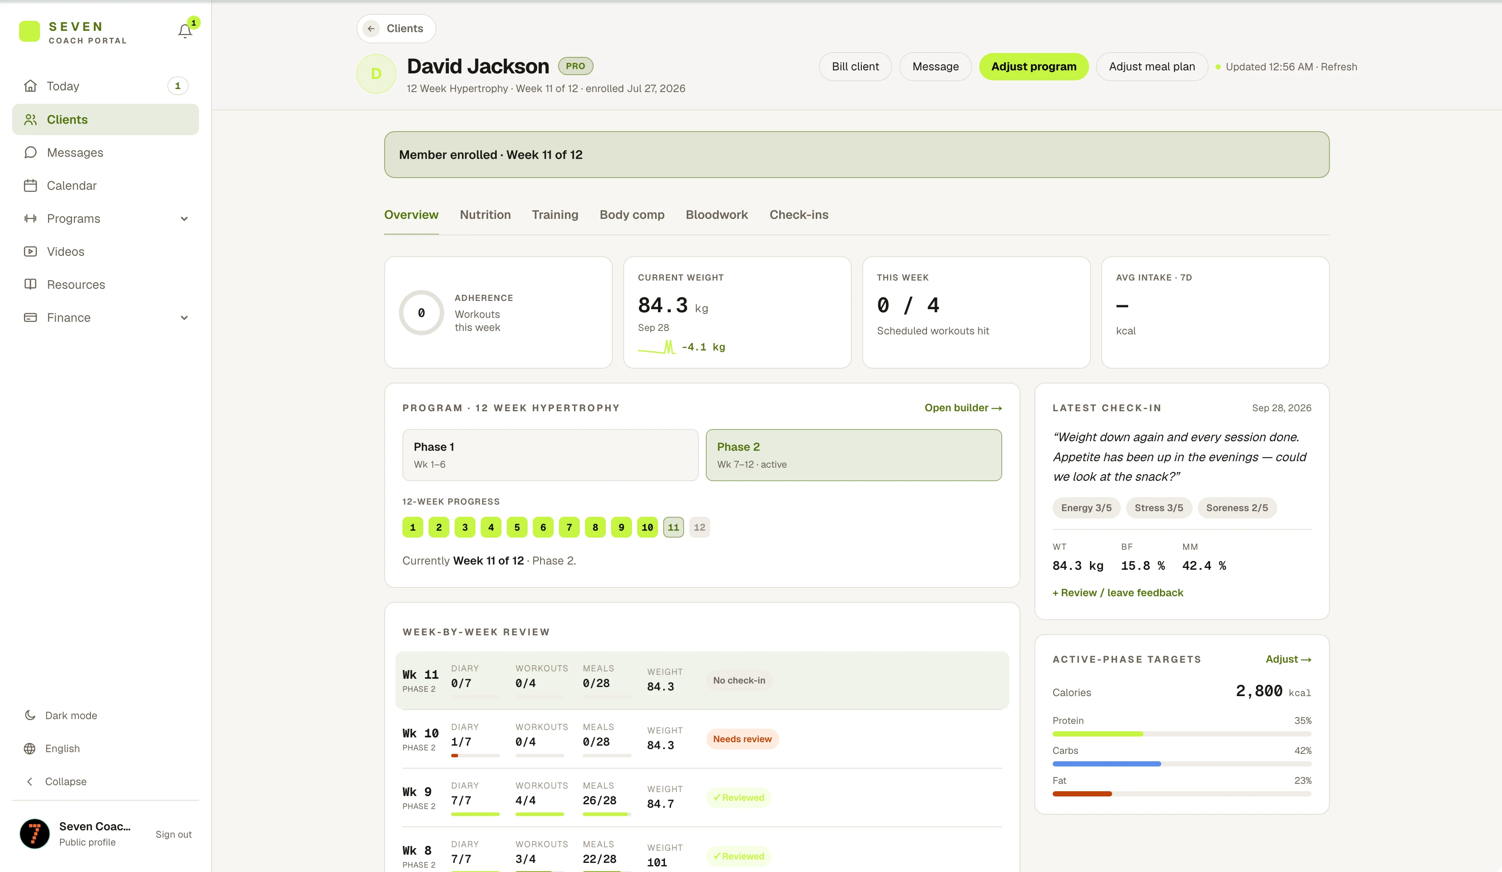Viewport: 1502px width, 872px height.
Task: Click back arrow in Clients button
Action: tap(371, 29)
